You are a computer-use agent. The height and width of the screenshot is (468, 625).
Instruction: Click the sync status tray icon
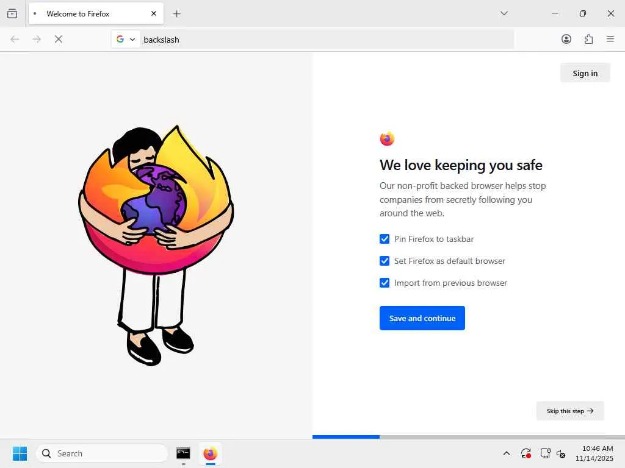tap(526, 453)
